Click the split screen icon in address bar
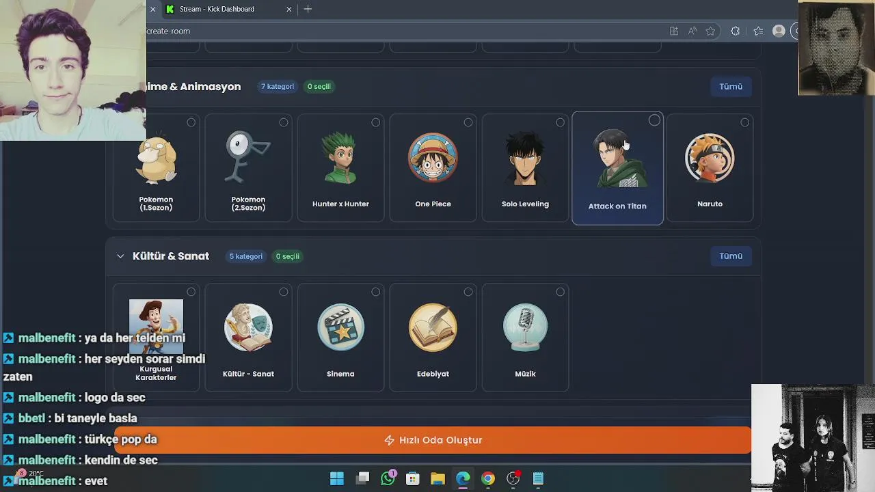The height and width of the screenshot is (492, 875). click(x=674, y=31)
